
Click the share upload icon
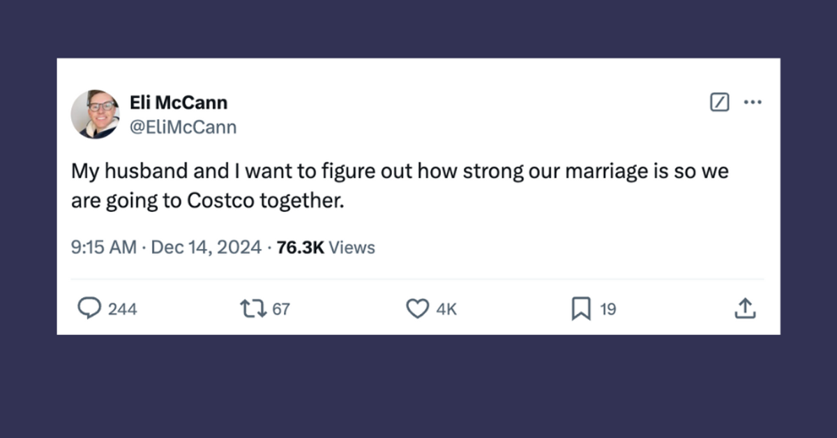coord(744,308)
